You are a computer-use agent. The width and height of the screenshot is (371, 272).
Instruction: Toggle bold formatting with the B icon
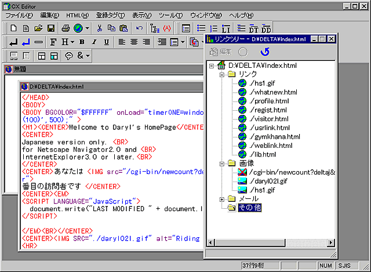pos(82,42)
